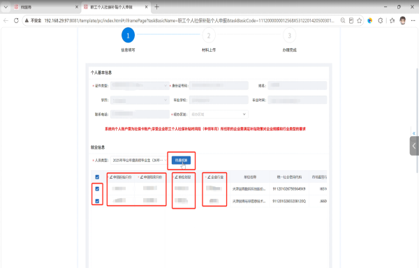The width and height of the screenshot is (419, 268).
Task: Open the 经办区划 dropdown
Action: pyautogui.click(x=219, y=114)
